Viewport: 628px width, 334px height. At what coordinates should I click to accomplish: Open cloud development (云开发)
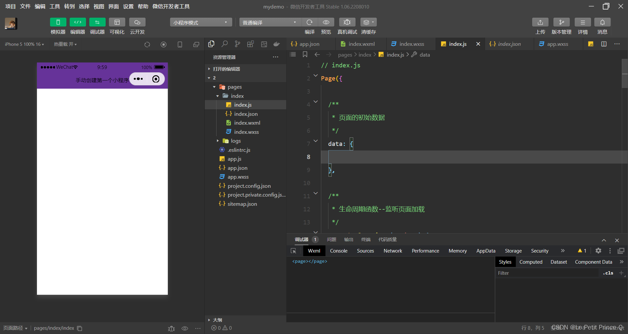click(x=137, y=22)
